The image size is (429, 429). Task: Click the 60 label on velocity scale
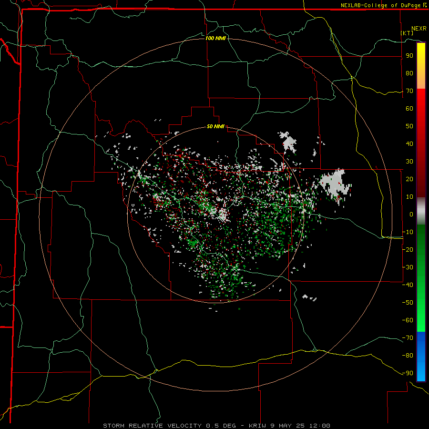coord(409,108)
